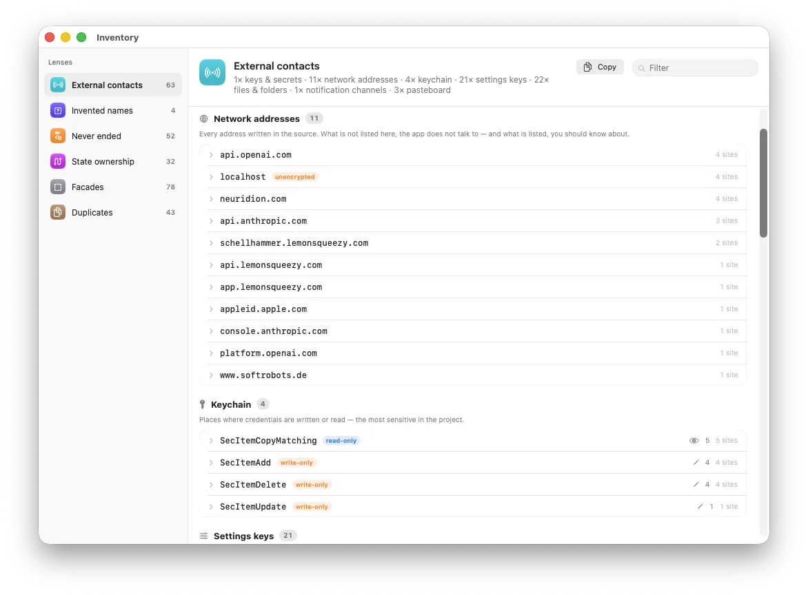Click the count 78 next to Facades

(x=170, y=187)
